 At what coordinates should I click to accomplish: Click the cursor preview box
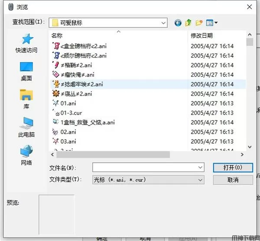56,215
